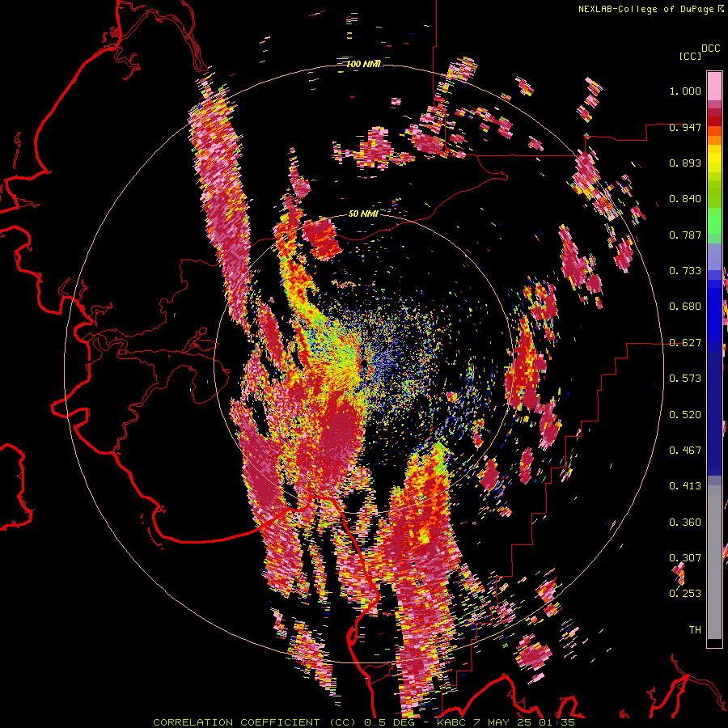Select the 0.467 scale value
The height and width of the screenshot is (728, 728).
pyautogui.click(x=685, y=451)
